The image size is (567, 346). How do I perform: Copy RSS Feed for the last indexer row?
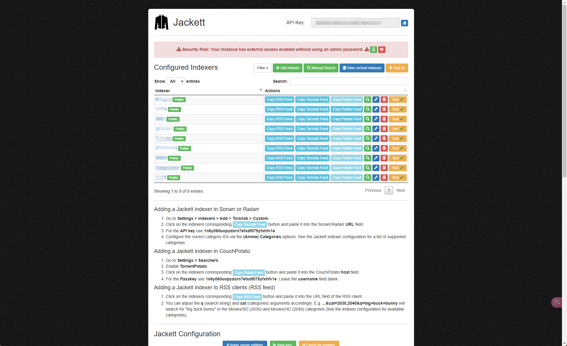[279, 178]
